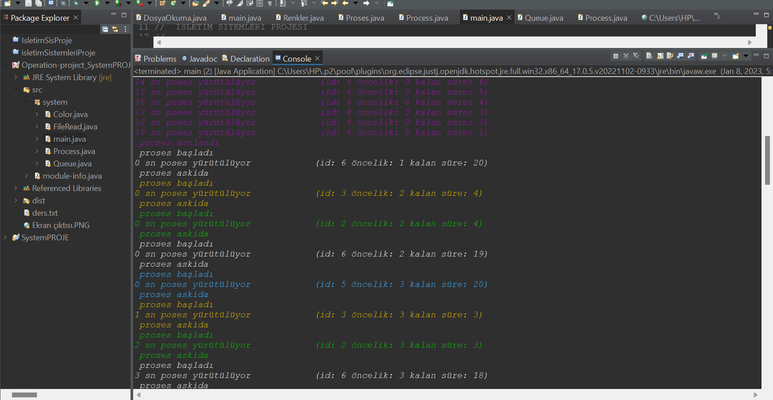The height and width of the screenshot is (400, 773).
Task: Pin the Console with the pin icon
Action: pyautogui.click(x=704, y=56)
